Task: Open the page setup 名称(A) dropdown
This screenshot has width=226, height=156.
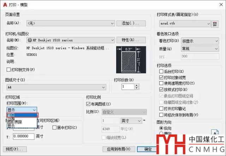Action: (71, 23)
